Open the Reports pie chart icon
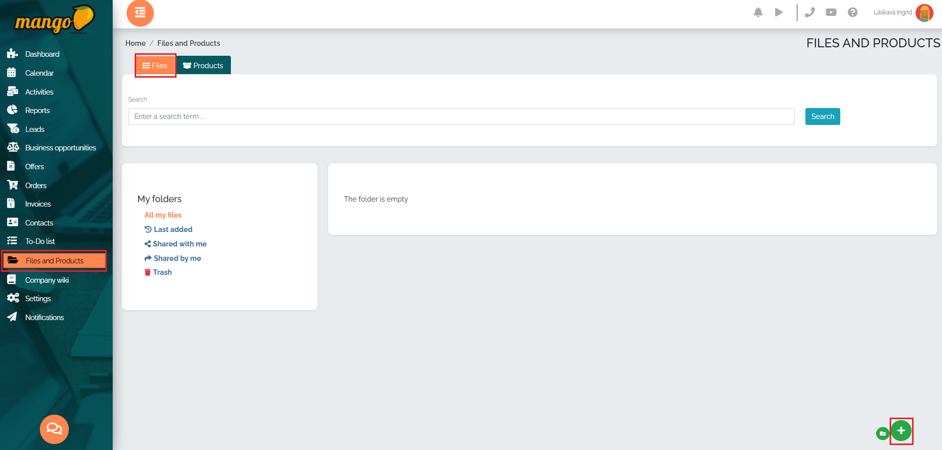The width and height of the screenshot is (942, 450). (x=12, y=110)
